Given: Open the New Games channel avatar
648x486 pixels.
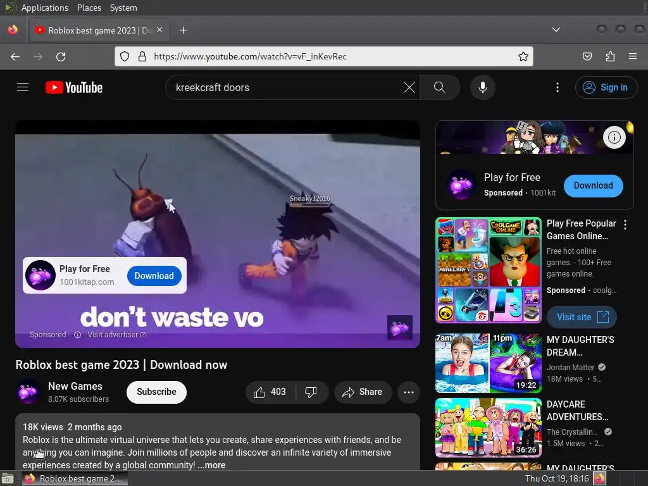Looking at the screenshot, I should (x=28, y=392).
